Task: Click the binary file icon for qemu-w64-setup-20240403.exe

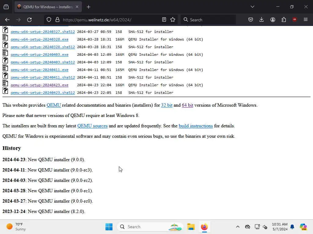Action: (5, 52)
